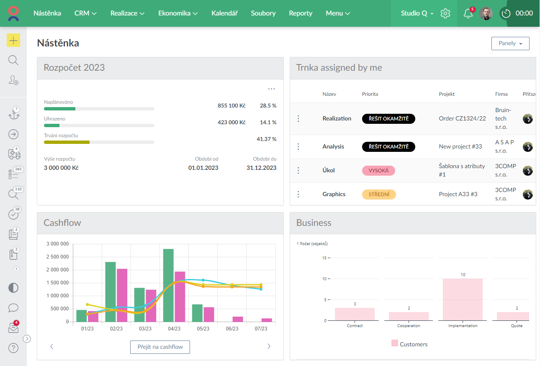
Task: Toggle the Customers legend series
Action: pyautogui.click(x=409, y=344)
